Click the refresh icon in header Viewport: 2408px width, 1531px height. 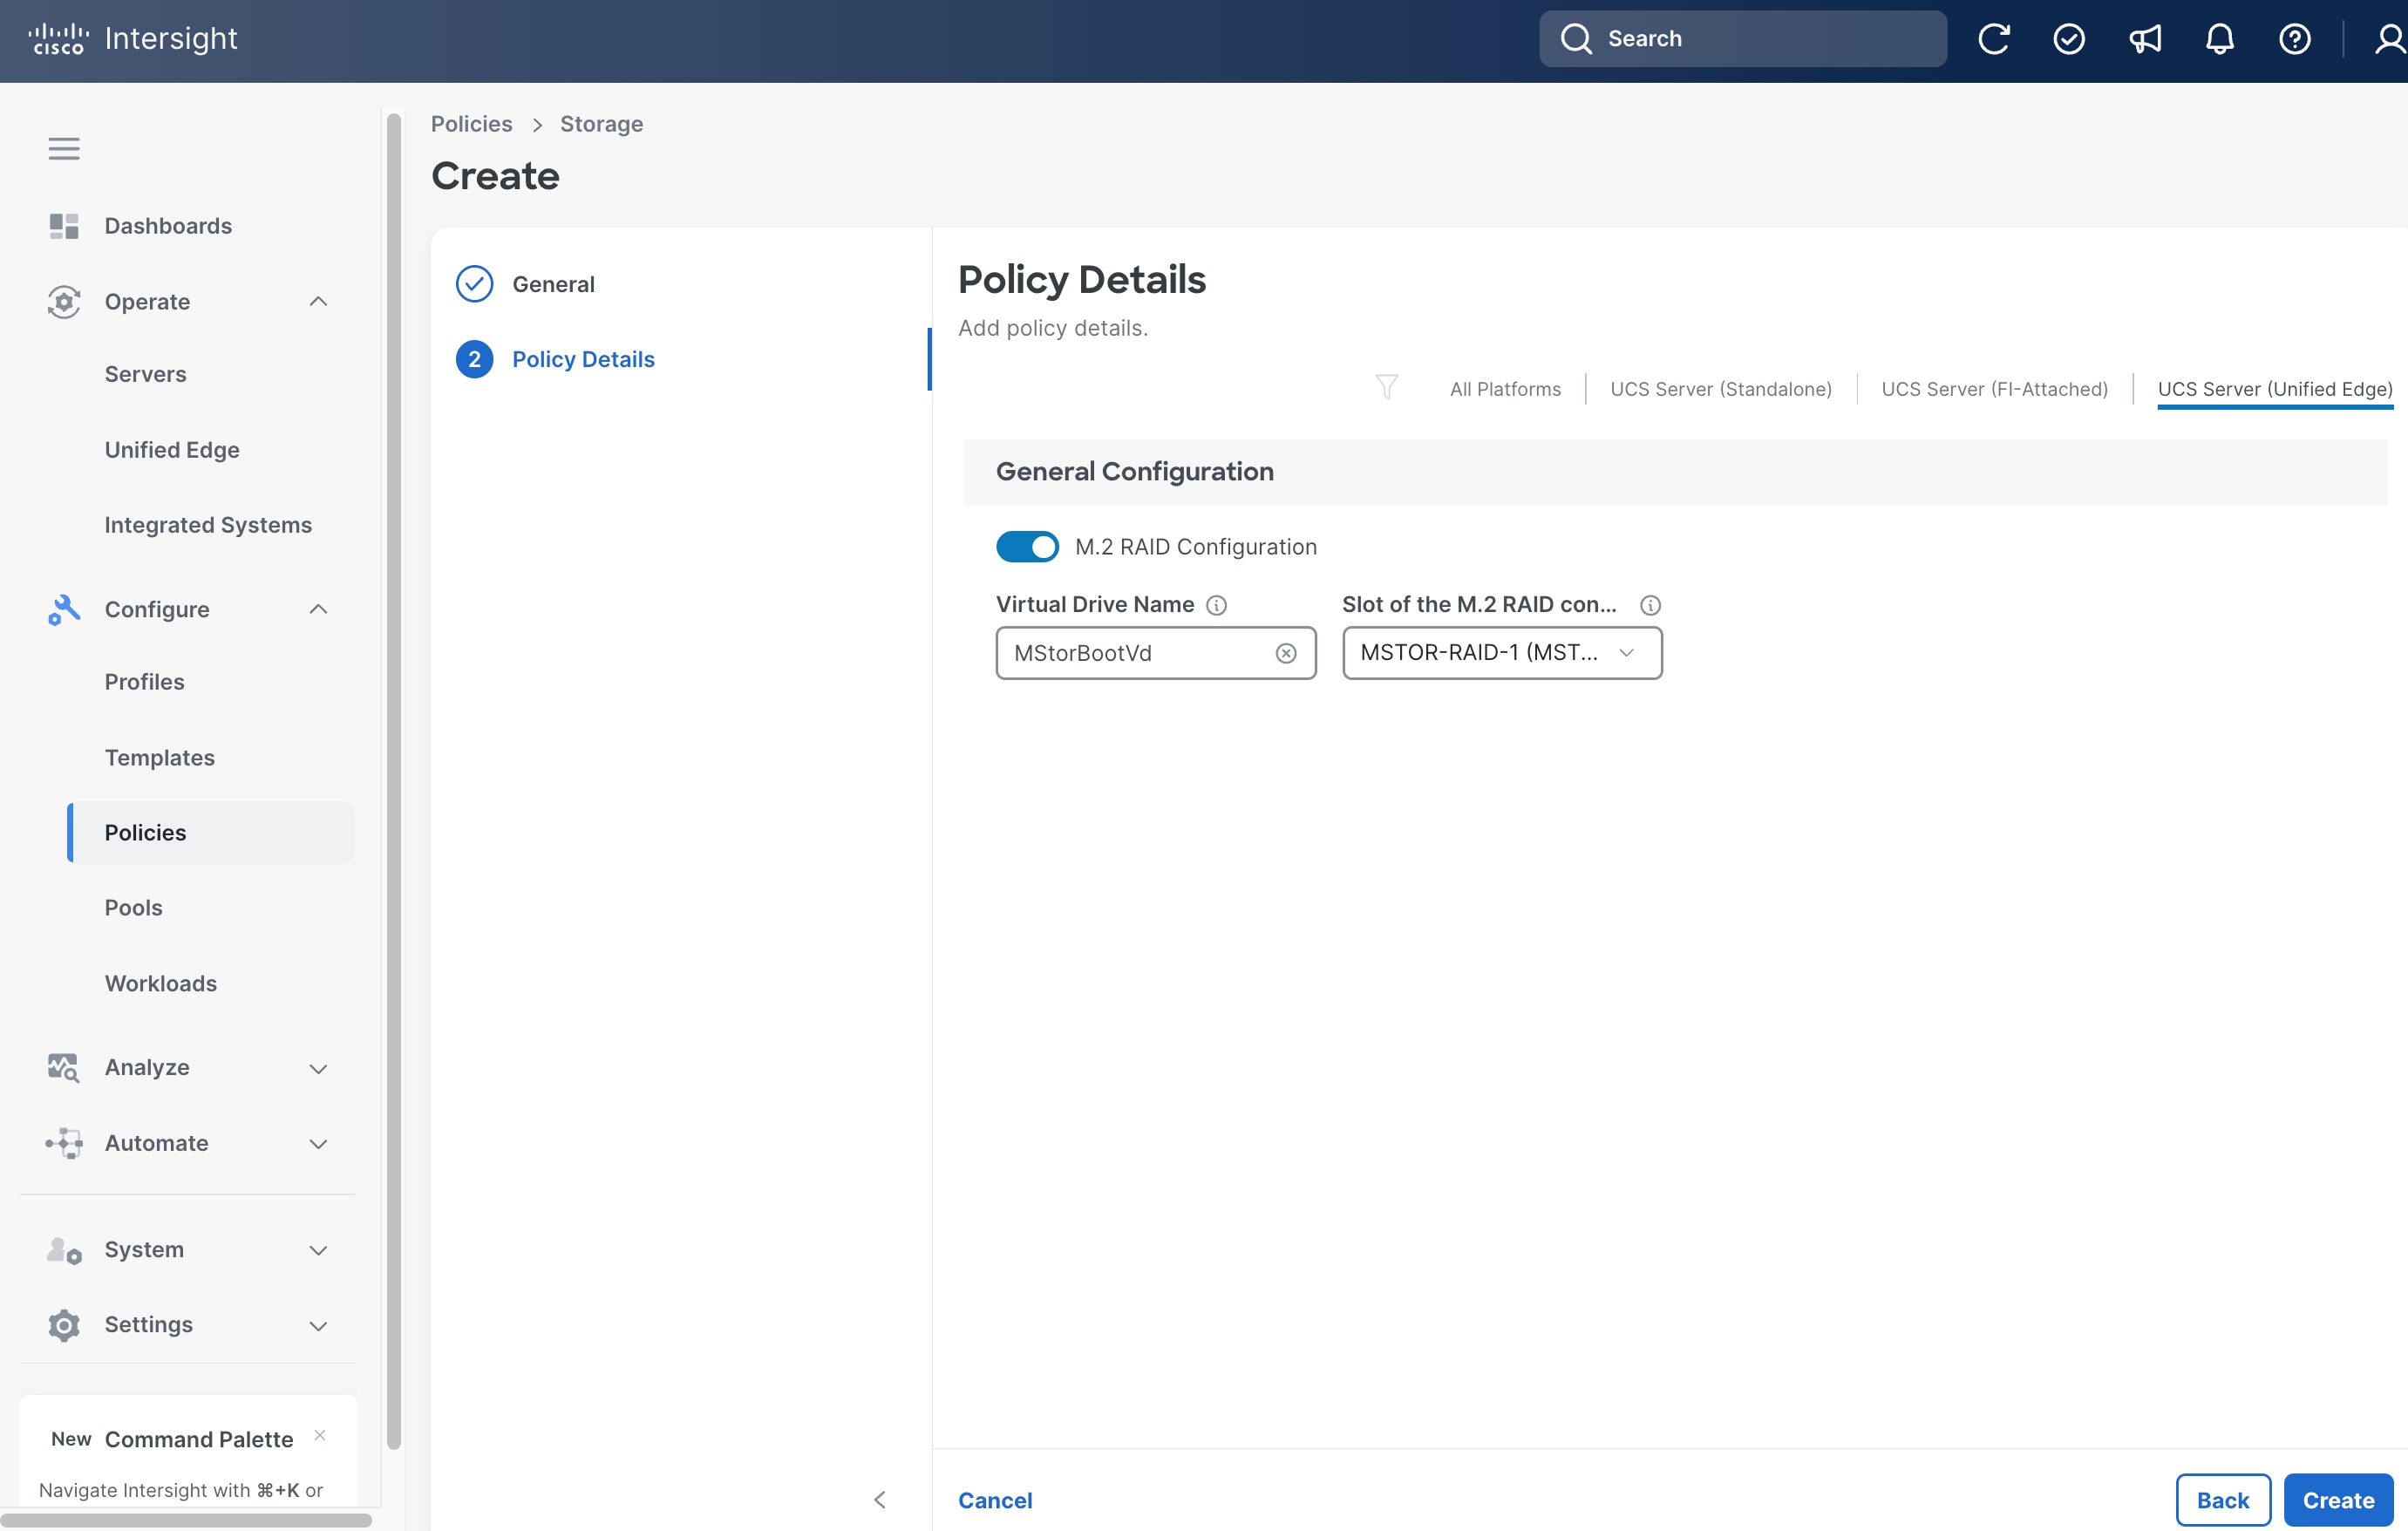click(1993, 39)
